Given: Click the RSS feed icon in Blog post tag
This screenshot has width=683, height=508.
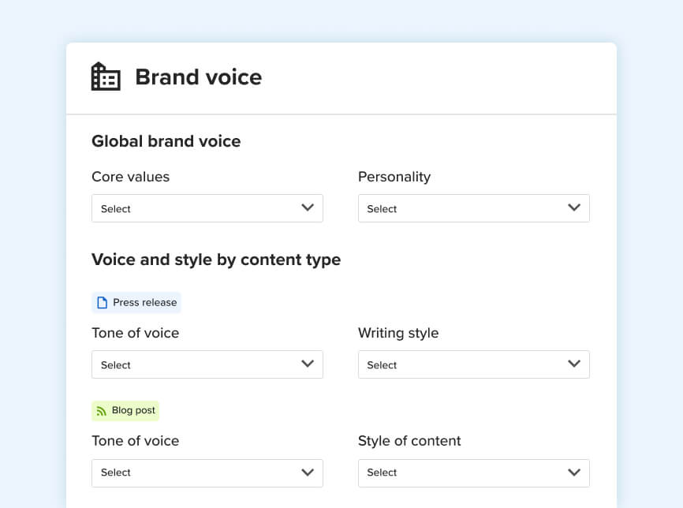Looking at the screenshot, I should [x=101, y=411].
